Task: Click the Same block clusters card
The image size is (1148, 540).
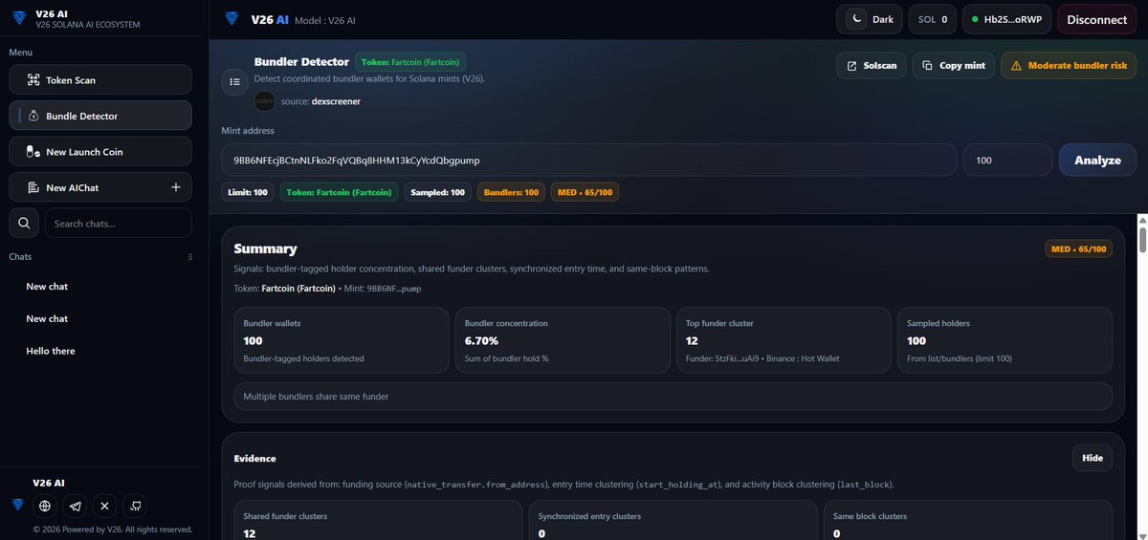Action: click(967, 521)
